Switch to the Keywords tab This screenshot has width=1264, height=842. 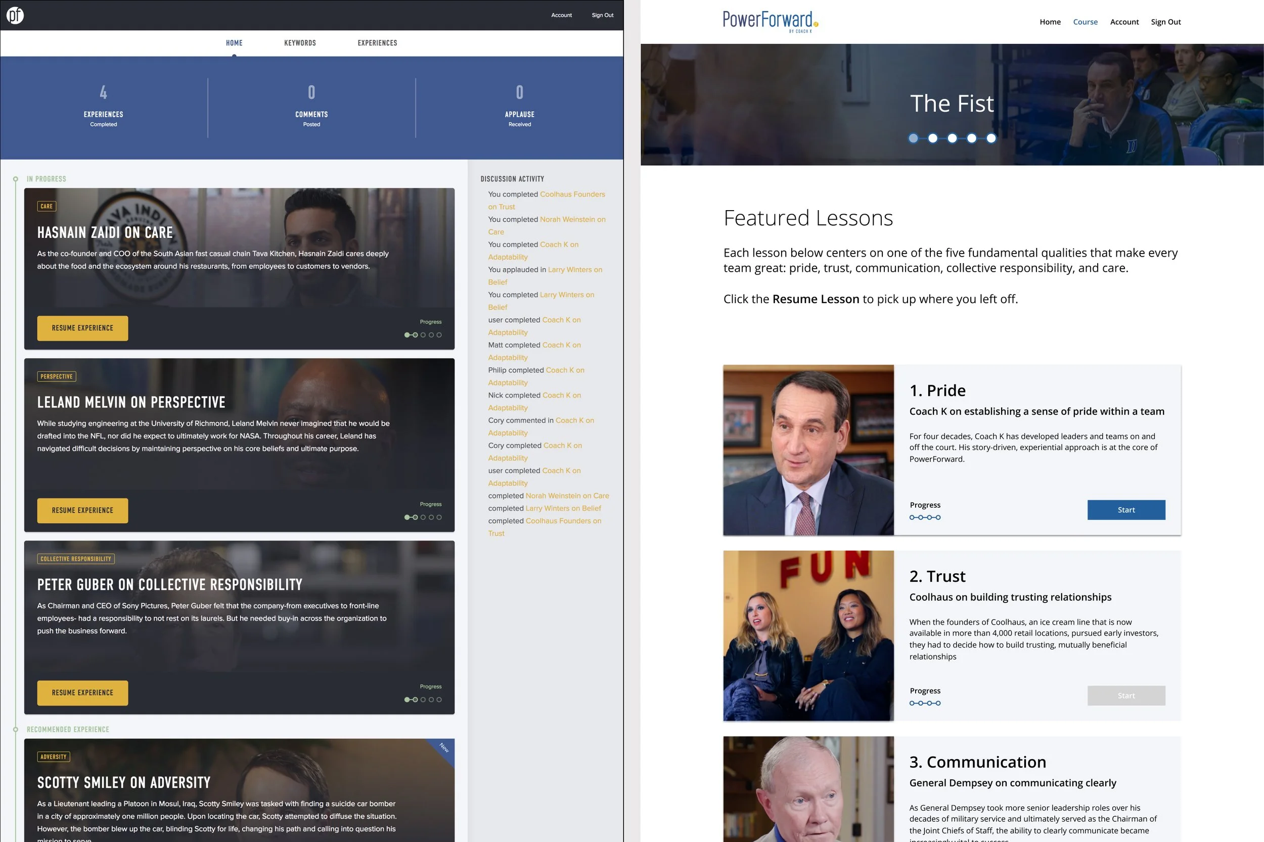pos(300,43)
